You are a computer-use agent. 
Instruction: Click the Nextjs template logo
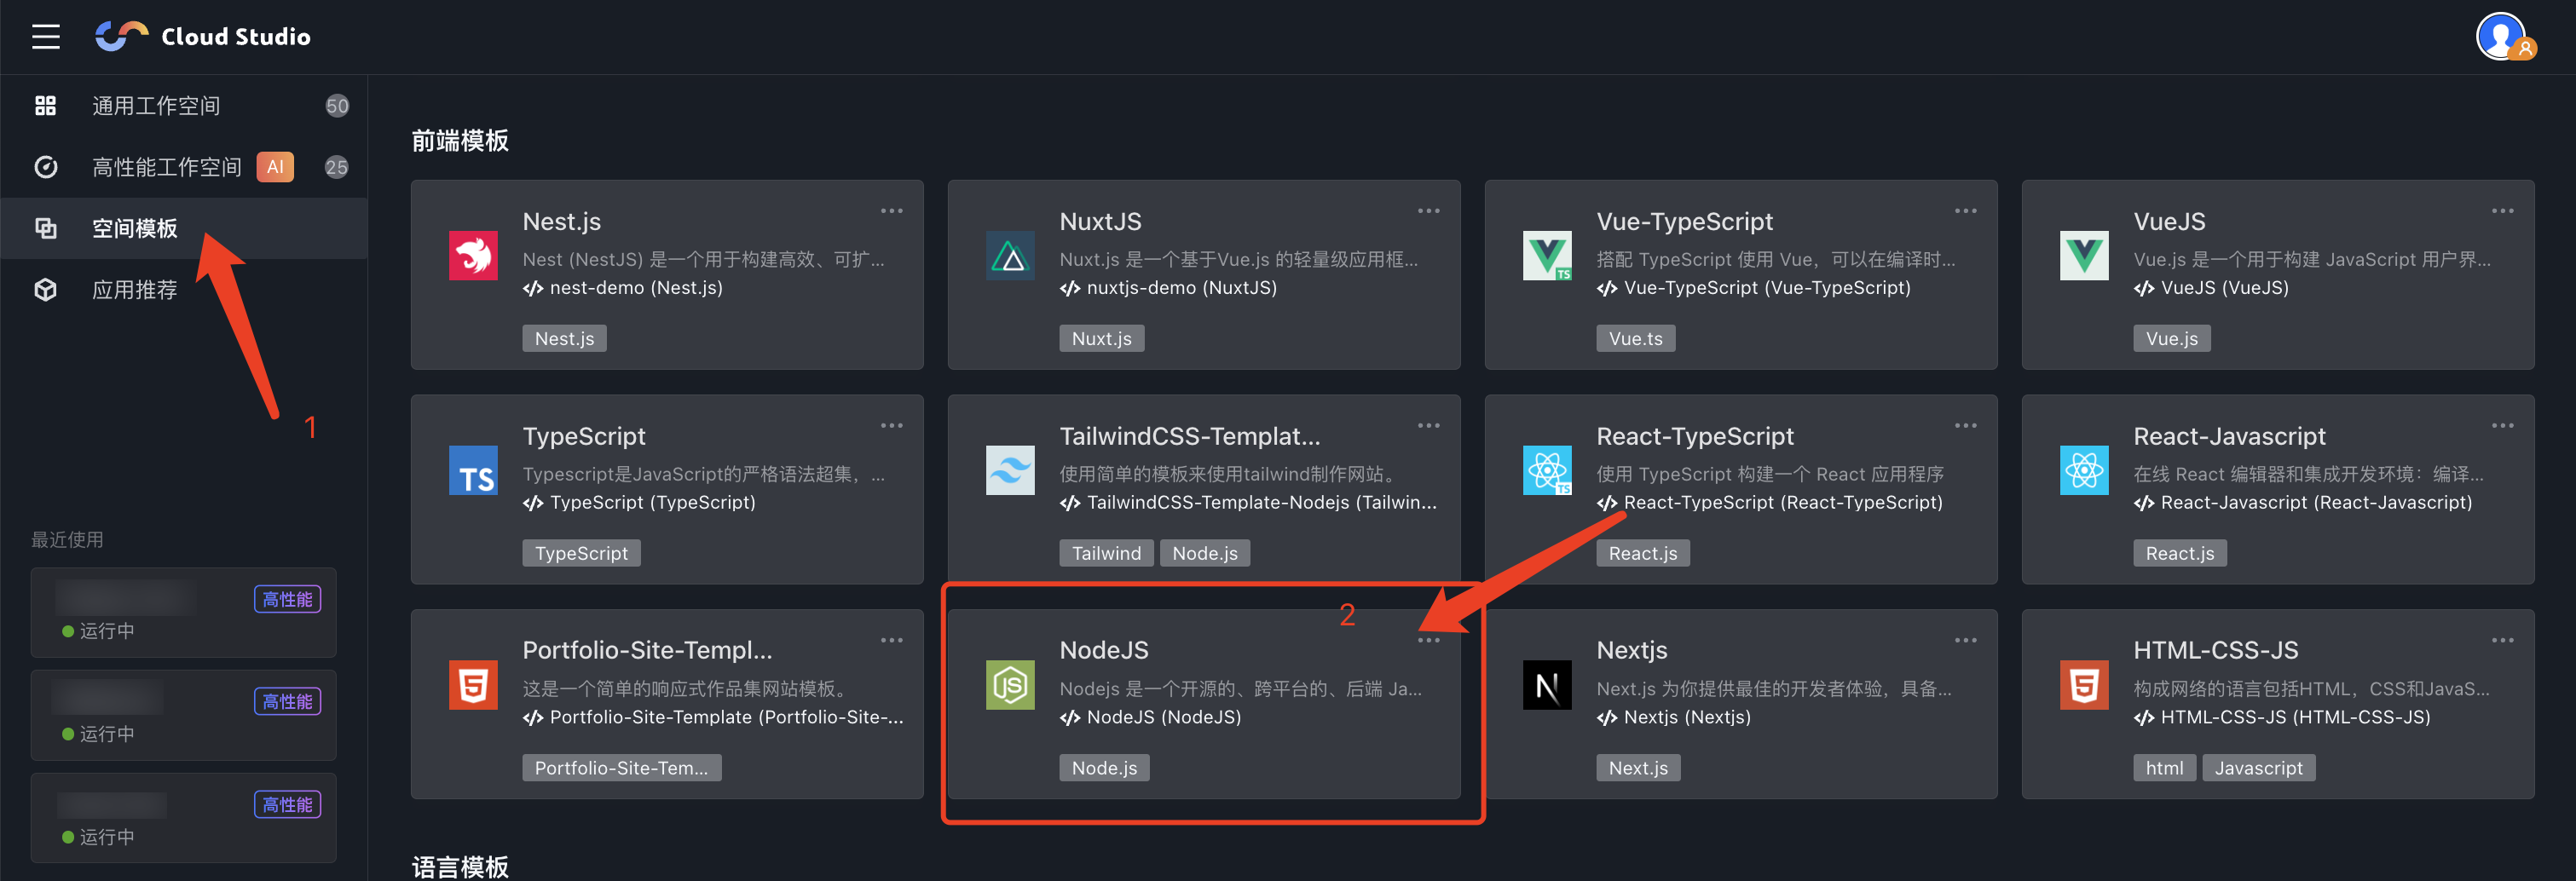pos(1547,685)
